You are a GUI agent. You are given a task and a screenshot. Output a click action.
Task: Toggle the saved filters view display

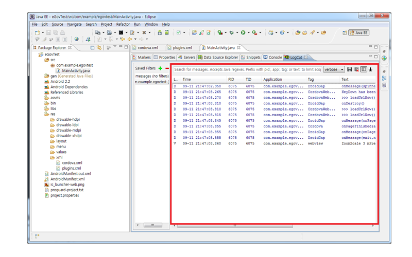click(x=364, y=69)
